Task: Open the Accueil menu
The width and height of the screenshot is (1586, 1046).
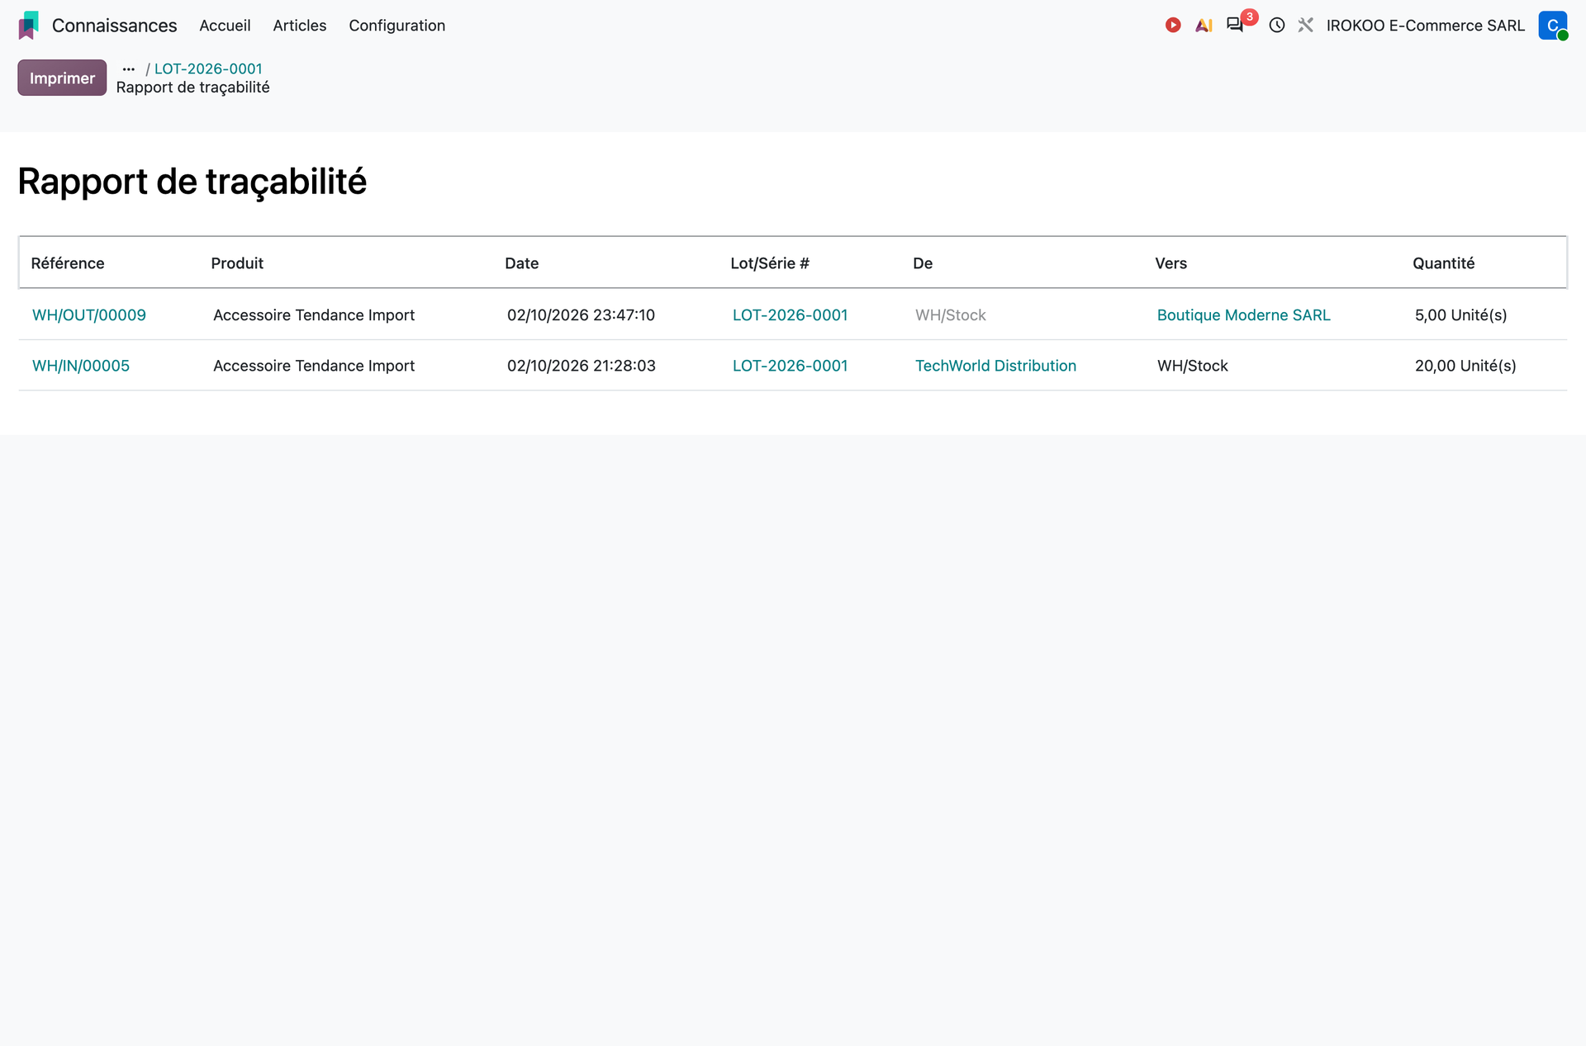Action: (x=225, y=26)
